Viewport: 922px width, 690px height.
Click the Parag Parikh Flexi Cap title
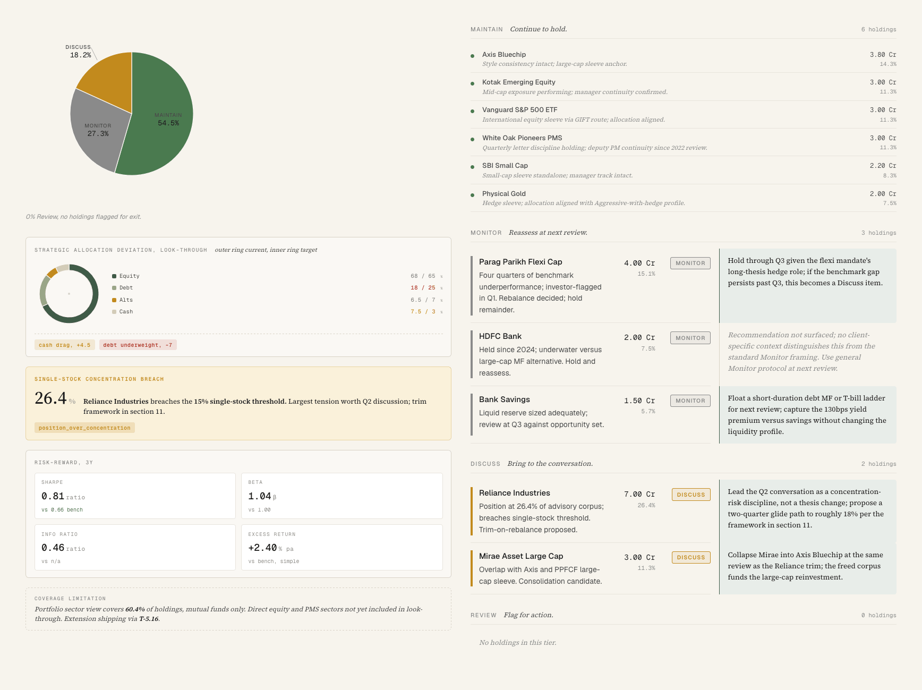click(520, 262)
